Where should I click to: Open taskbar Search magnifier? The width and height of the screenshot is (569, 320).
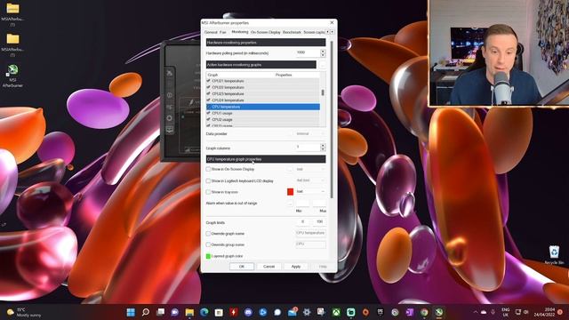point(146,312)
